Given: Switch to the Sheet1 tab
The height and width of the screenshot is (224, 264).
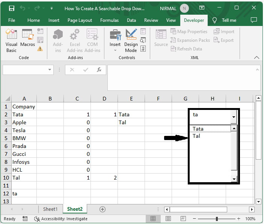Looking at the screenshot, I should pos(50,209).
